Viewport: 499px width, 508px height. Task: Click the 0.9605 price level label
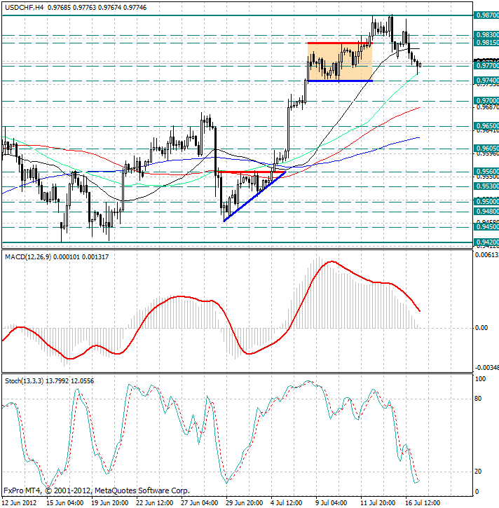486,149
